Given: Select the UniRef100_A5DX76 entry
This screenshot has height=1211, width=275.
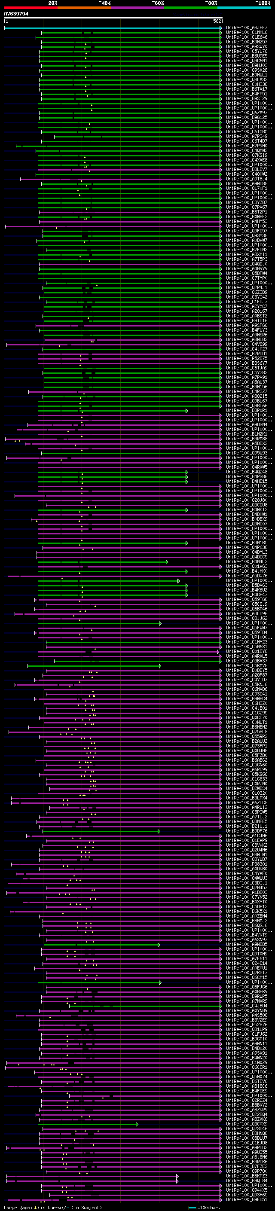Looking at the screenshot, I should pos(247,576).
